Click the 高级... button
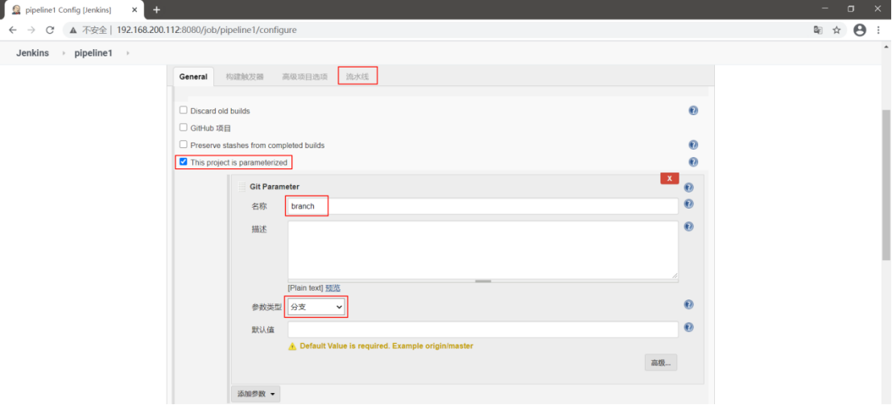Screen dimensions: 892x405 click(661, 362)
